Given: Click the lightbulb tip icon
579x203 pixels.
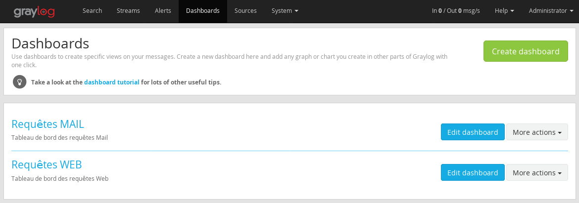Looking at the screenshot, I should pos(20,82).
